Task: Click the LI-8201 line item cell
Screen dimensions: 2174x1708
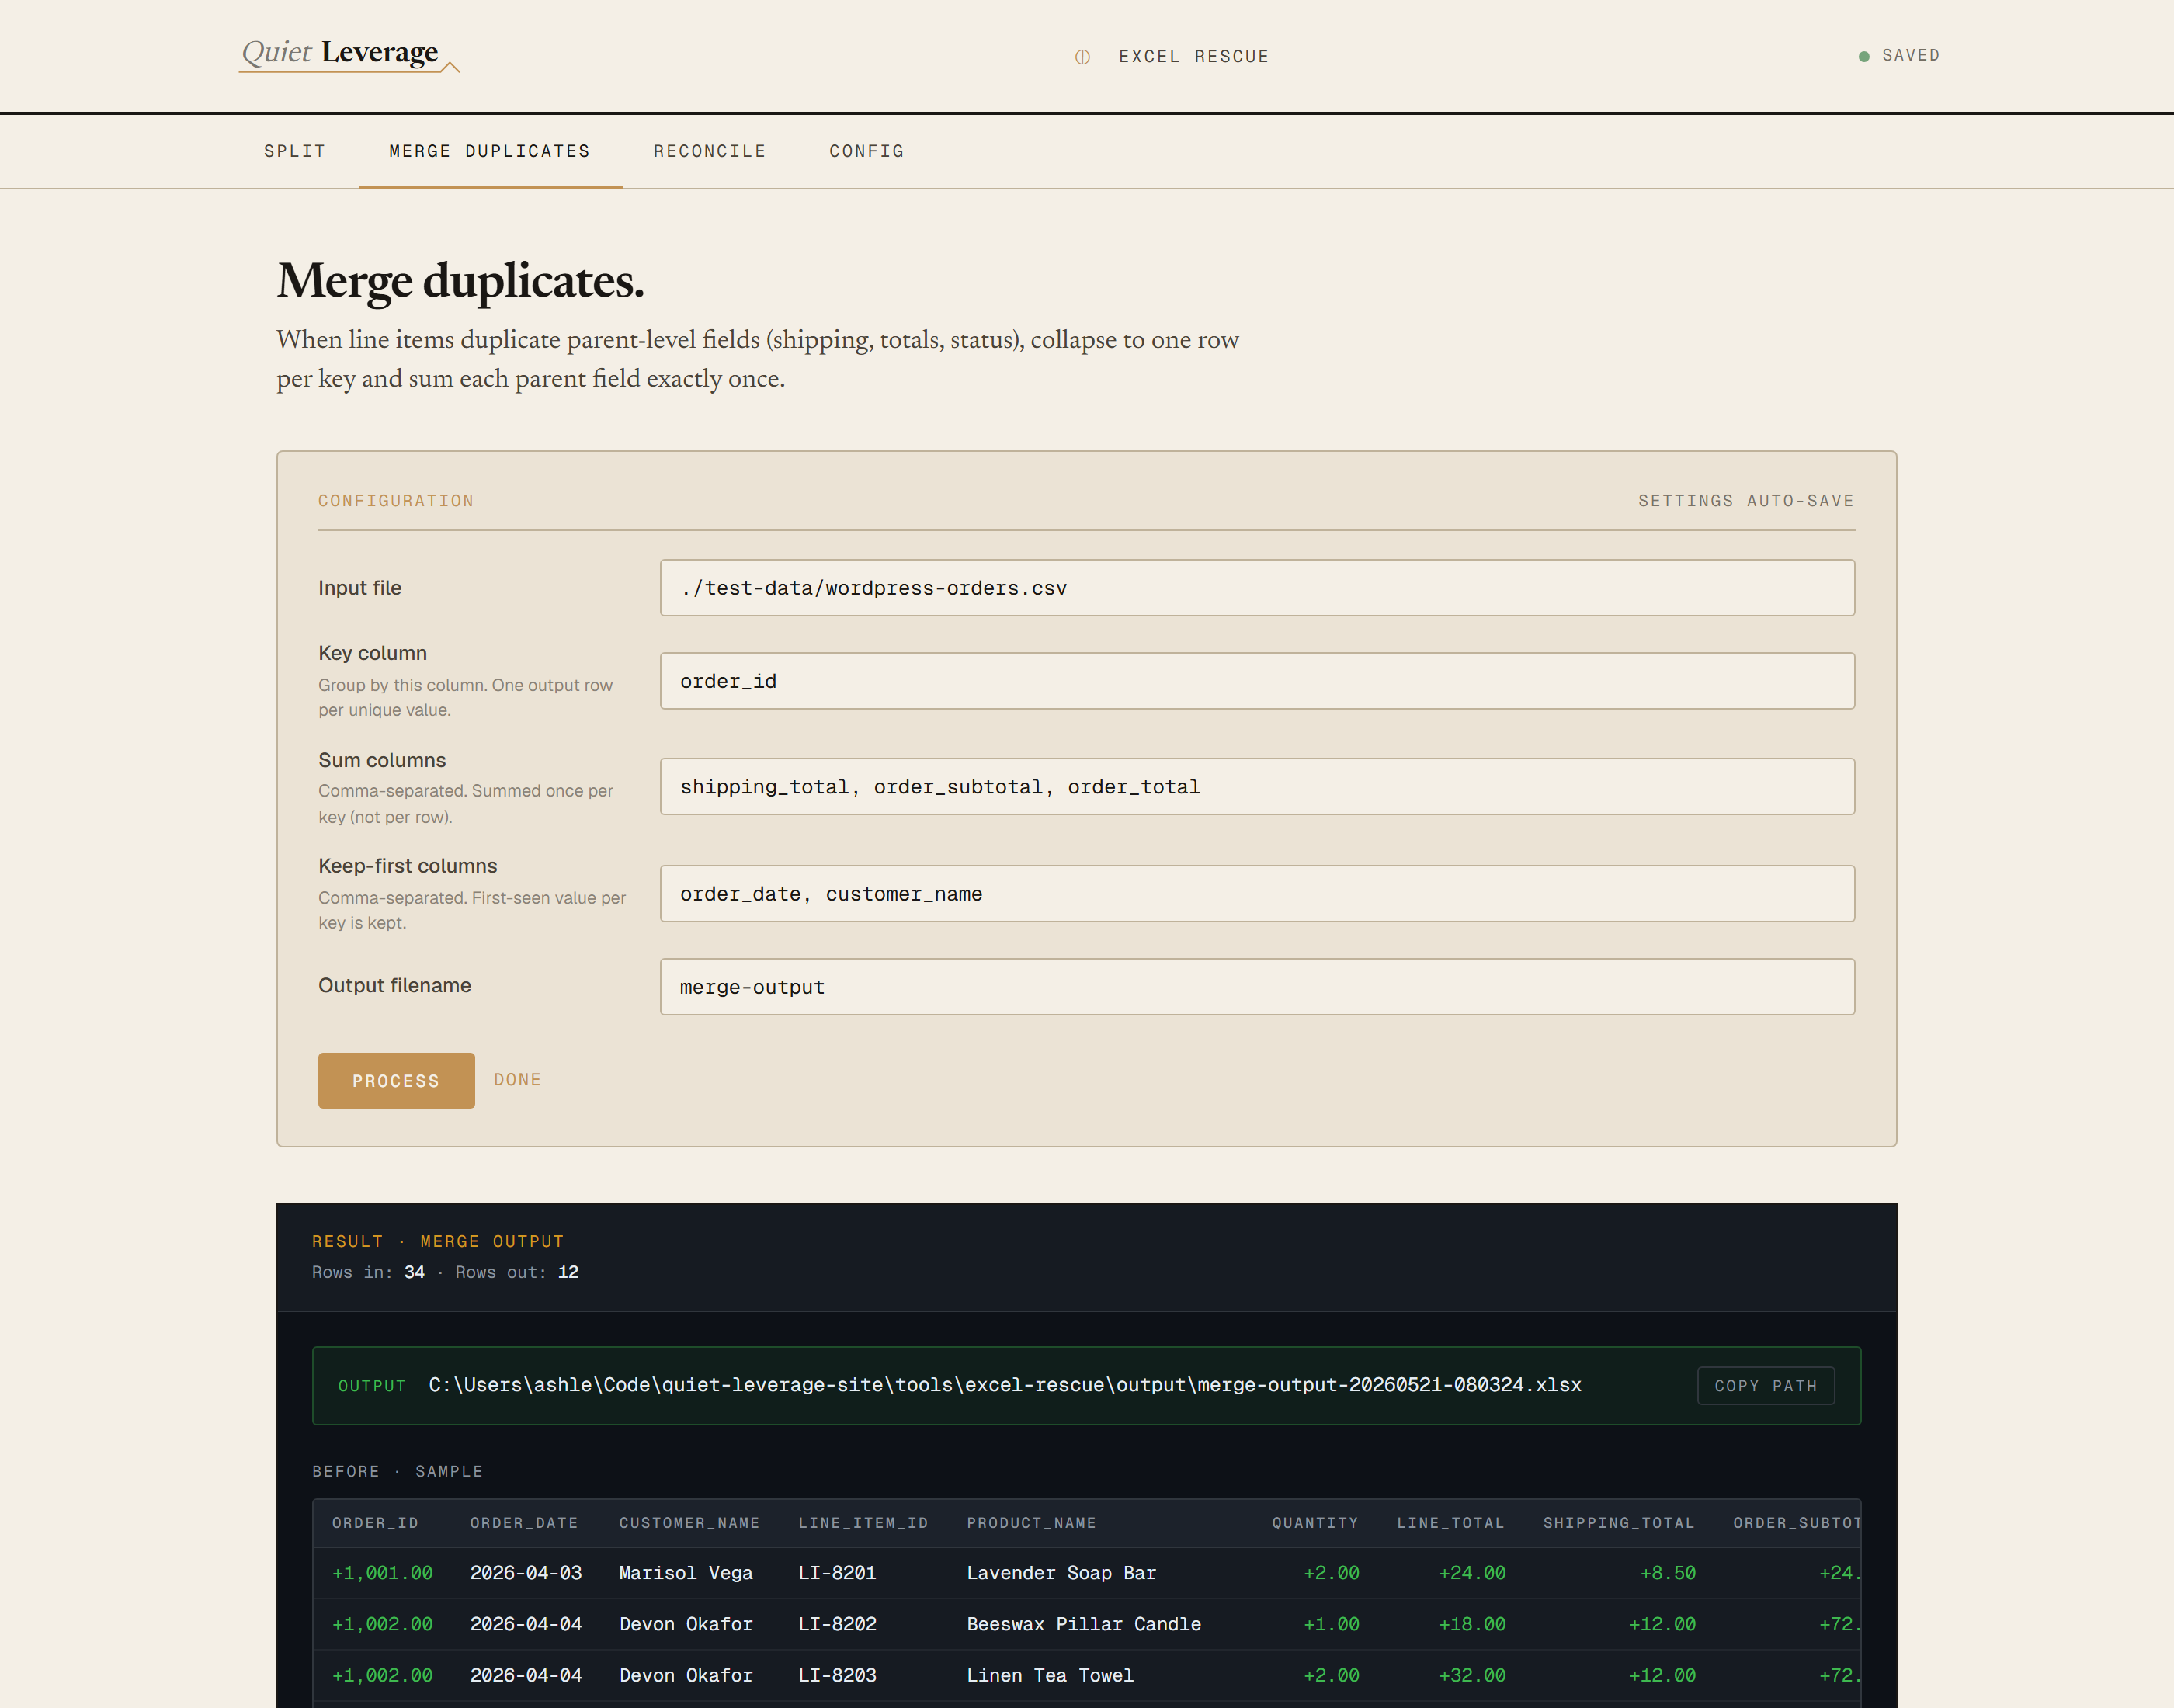Action: coord(837,1573)
